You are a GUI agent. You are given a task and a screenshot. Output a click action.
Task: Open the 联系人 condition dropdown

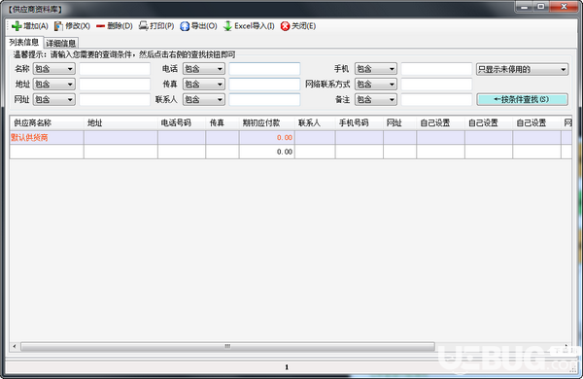204,99
